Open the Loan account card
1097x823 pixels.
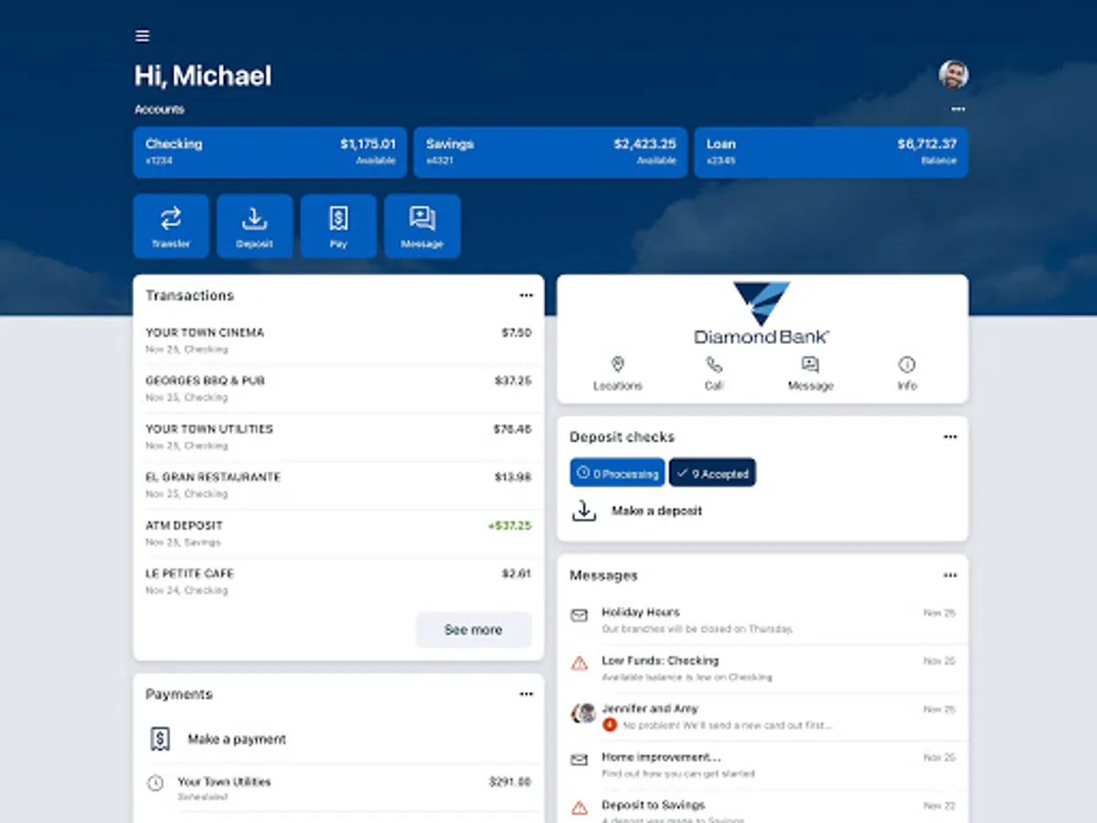point(831,152)
